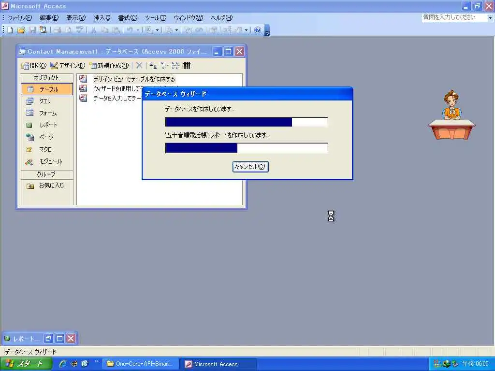Click the Relationships icon in toolbar
Image resolution: width=495 pixels, height=371 pixels.
[227, 30]
